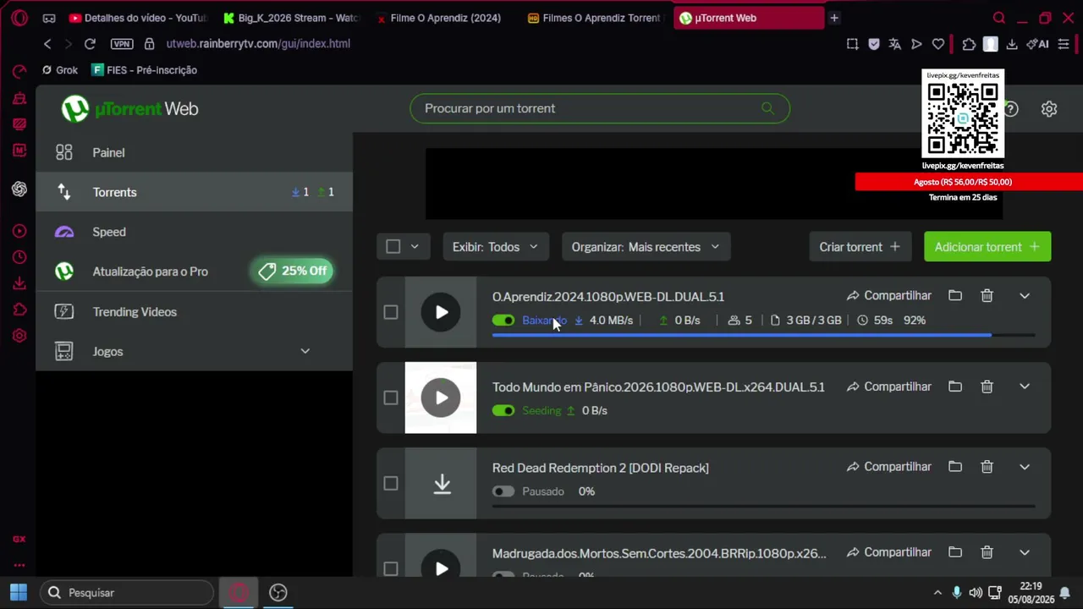The image size is (1083, 609).
Task: Open Opera GX sidebar ChatGPT icon
Action: tap(19, 189)
